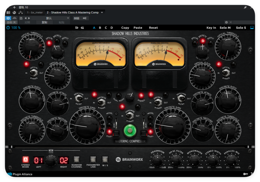The height and width of the screenshot is (182, 260).
Task: Click the Paste button in plugin toolbar
Action: 138,28
